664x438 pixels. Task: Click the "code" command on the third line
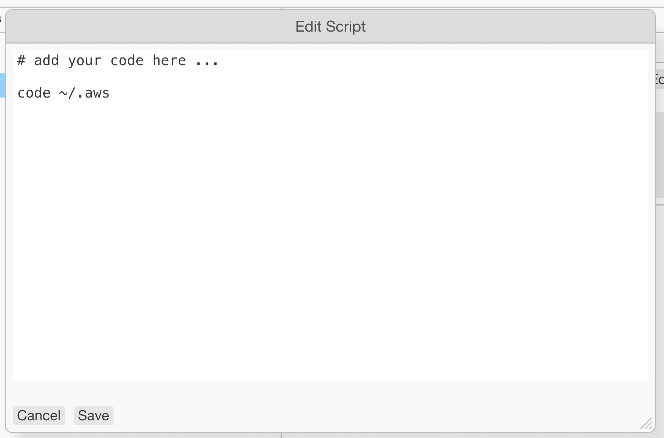pyautogui.click(x=34, y=93)
